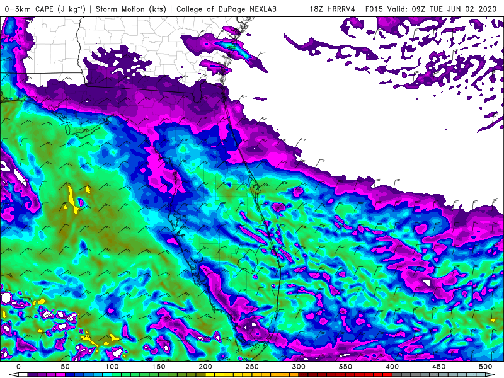Click the color bar label '250'
Image resolution: width=504 pixels, height=378 pixels.
251,367
